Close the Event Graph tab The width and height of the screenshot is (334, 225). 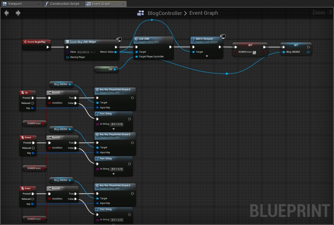[x=123, y=4]
